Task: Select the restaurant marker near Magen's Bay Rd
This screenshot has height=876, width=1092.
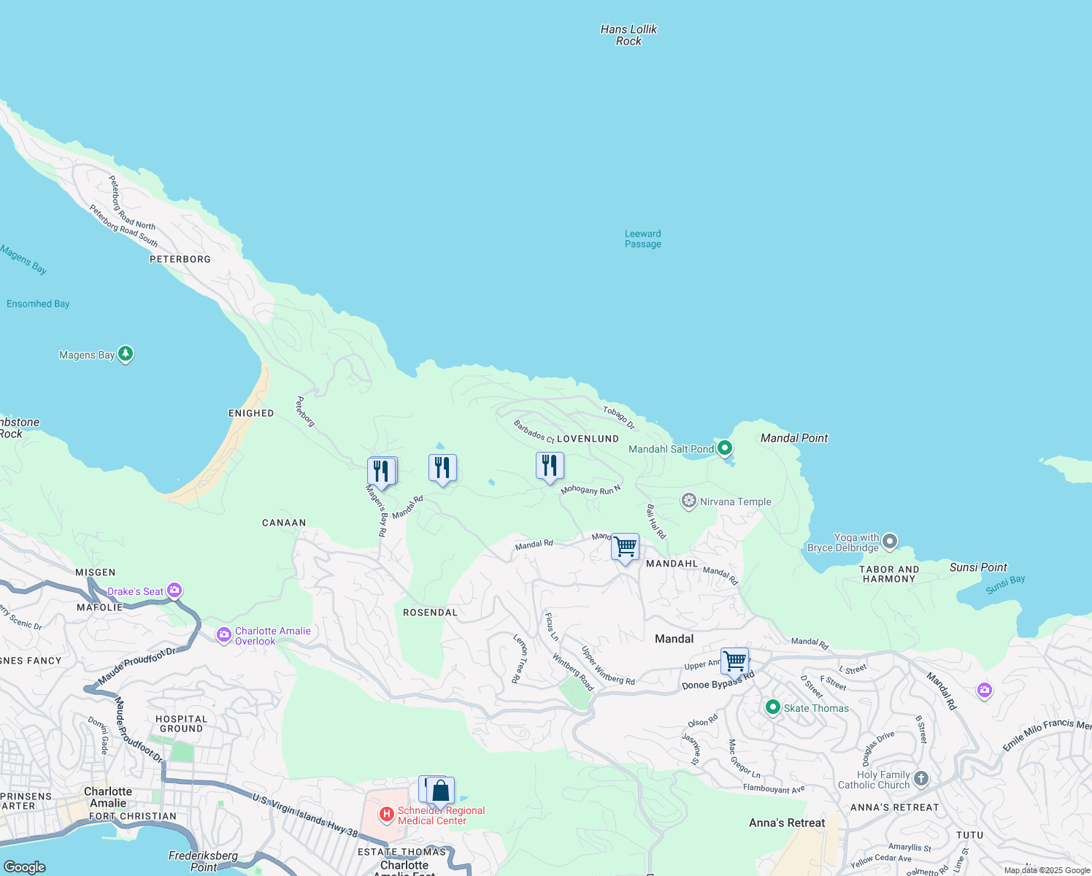Action: click(381, 469)
